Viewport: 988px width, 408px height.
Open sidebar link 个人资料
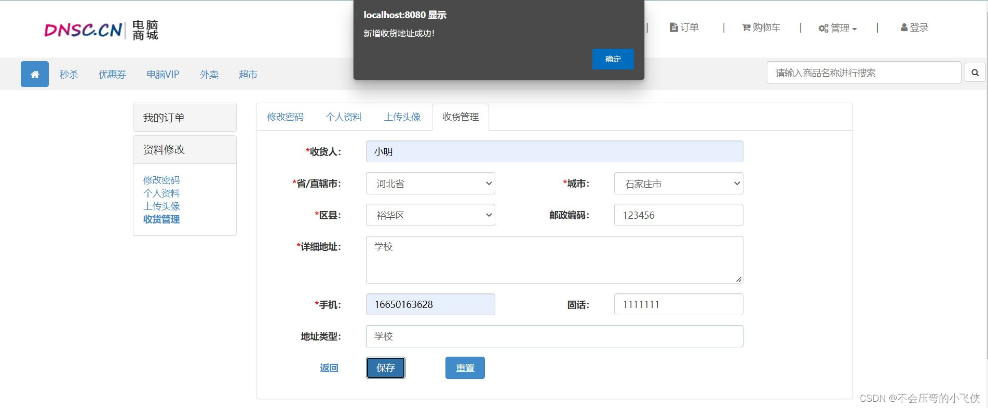click(x=161, y=193)
